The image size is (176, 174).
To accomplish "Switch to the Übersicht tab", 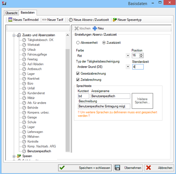I will pos(12,13).
